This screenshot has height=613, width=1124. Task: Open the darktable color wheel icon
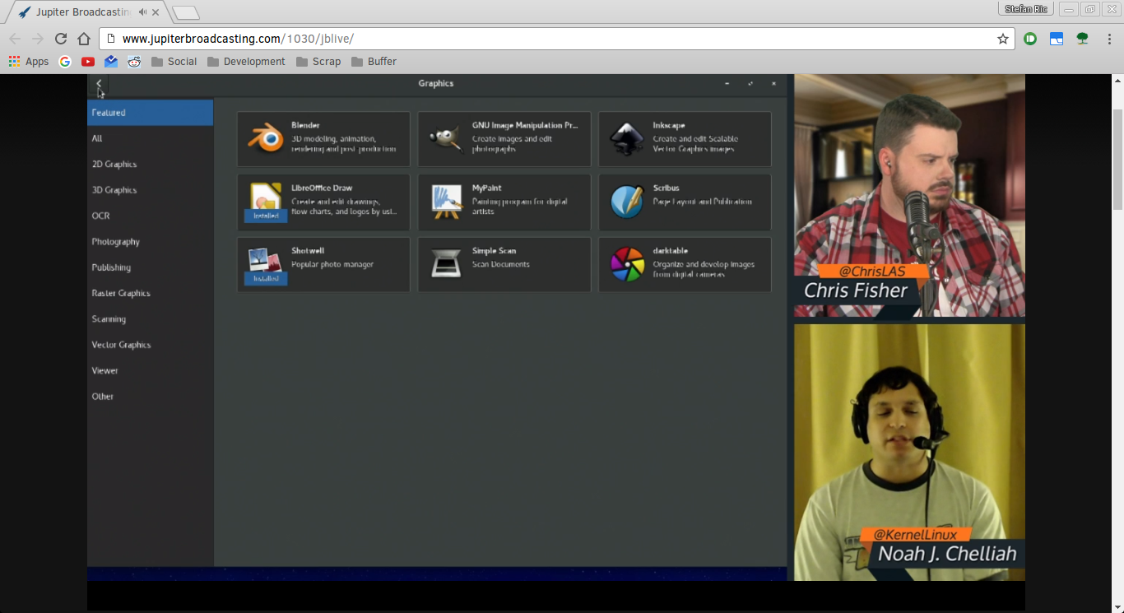(627, 264)
